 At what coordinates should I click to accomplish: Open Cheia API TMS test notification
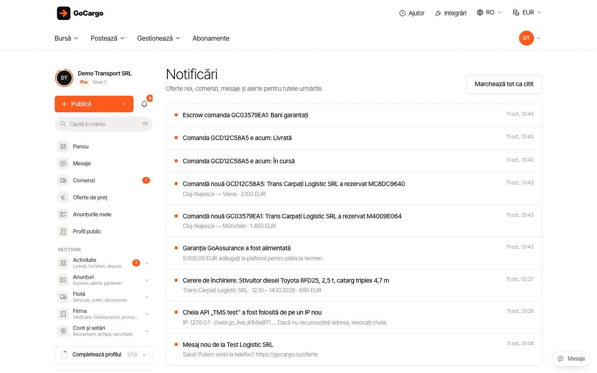pos(354,317)
